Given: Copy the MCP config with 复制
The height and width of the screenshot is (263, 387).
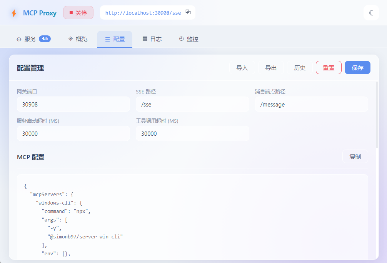Looking at the screenshot, I should [x=355, y=156].
